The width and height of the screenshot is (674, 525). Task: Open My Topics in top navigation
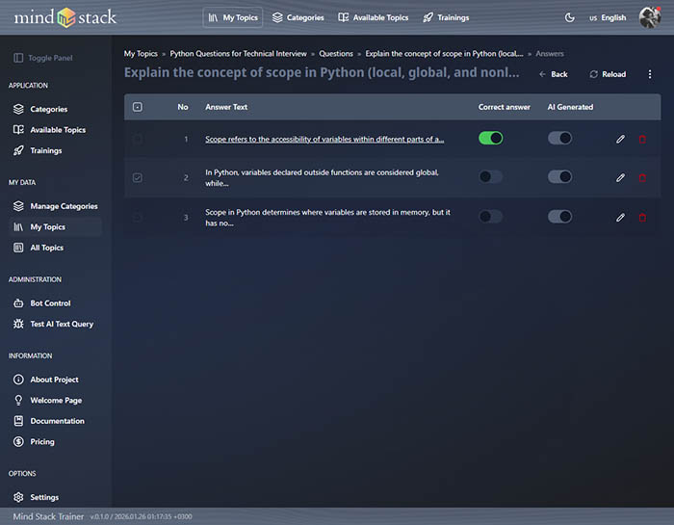(x=233, y=17)
